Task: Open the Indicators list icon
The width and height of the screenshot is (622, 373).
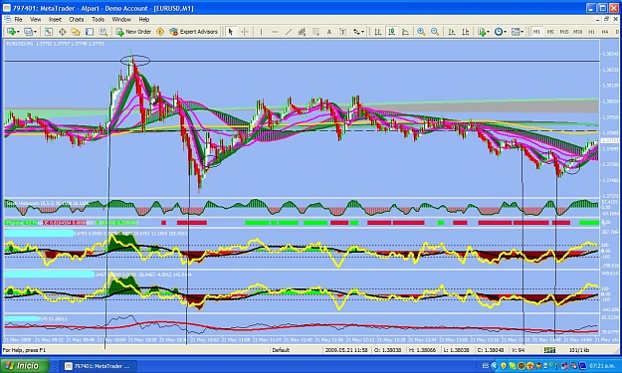Action: pos(482,32)
